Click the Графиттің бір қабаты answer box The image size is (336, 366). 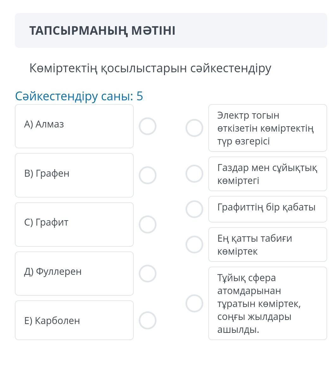(267, 209)
